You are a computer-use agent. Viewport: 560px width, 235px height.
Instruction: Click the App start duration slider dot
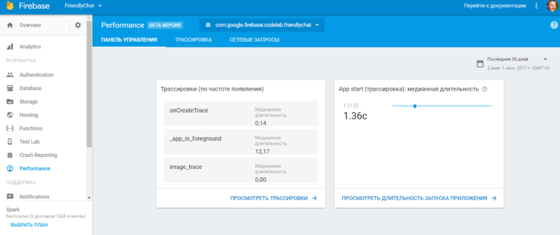point(415,106)
